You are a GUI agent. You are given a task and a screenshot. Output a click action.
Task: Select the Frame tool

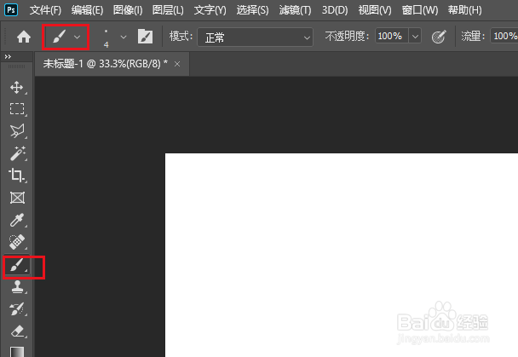click(x=17, y=198)
